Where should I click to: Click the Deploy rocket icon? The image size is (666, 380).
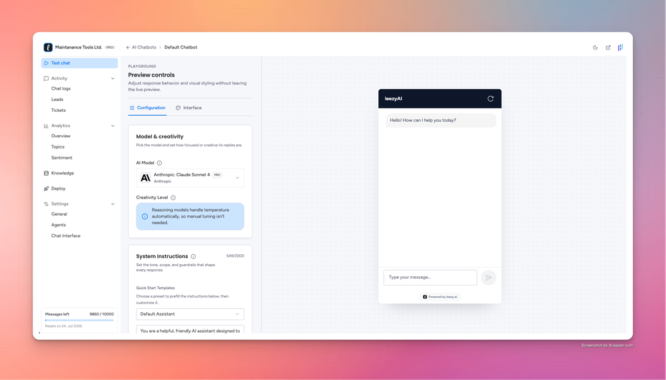(46, 188)
